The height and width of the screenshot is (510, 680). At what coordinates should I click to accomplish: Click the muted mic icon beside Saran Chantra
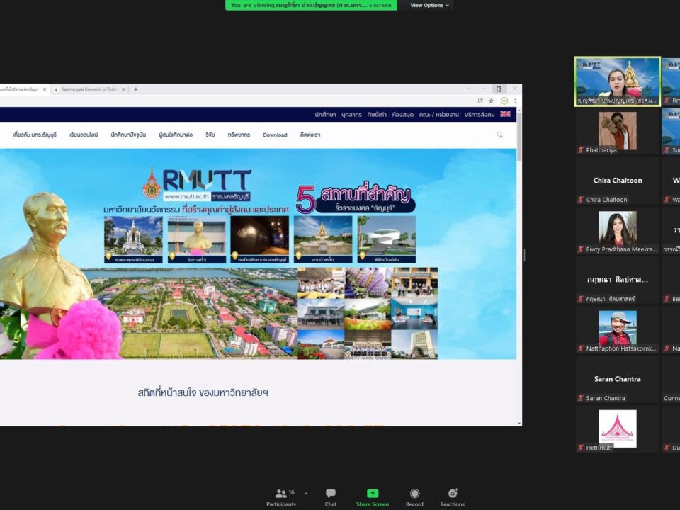click(x=581, y=398)
